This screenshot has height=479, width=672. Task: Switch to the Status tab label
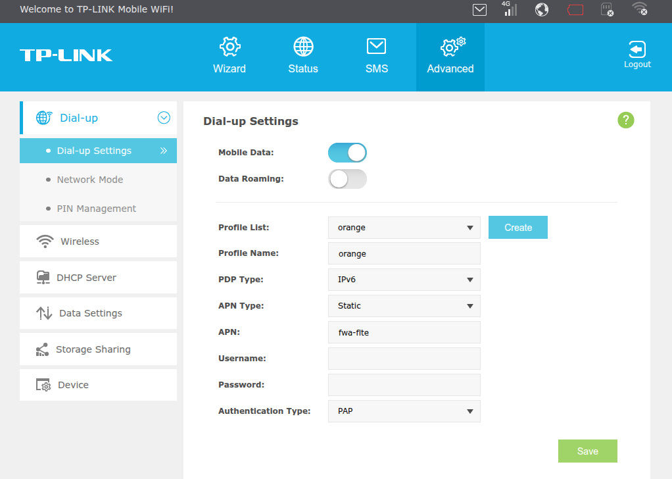click(303, 68)
